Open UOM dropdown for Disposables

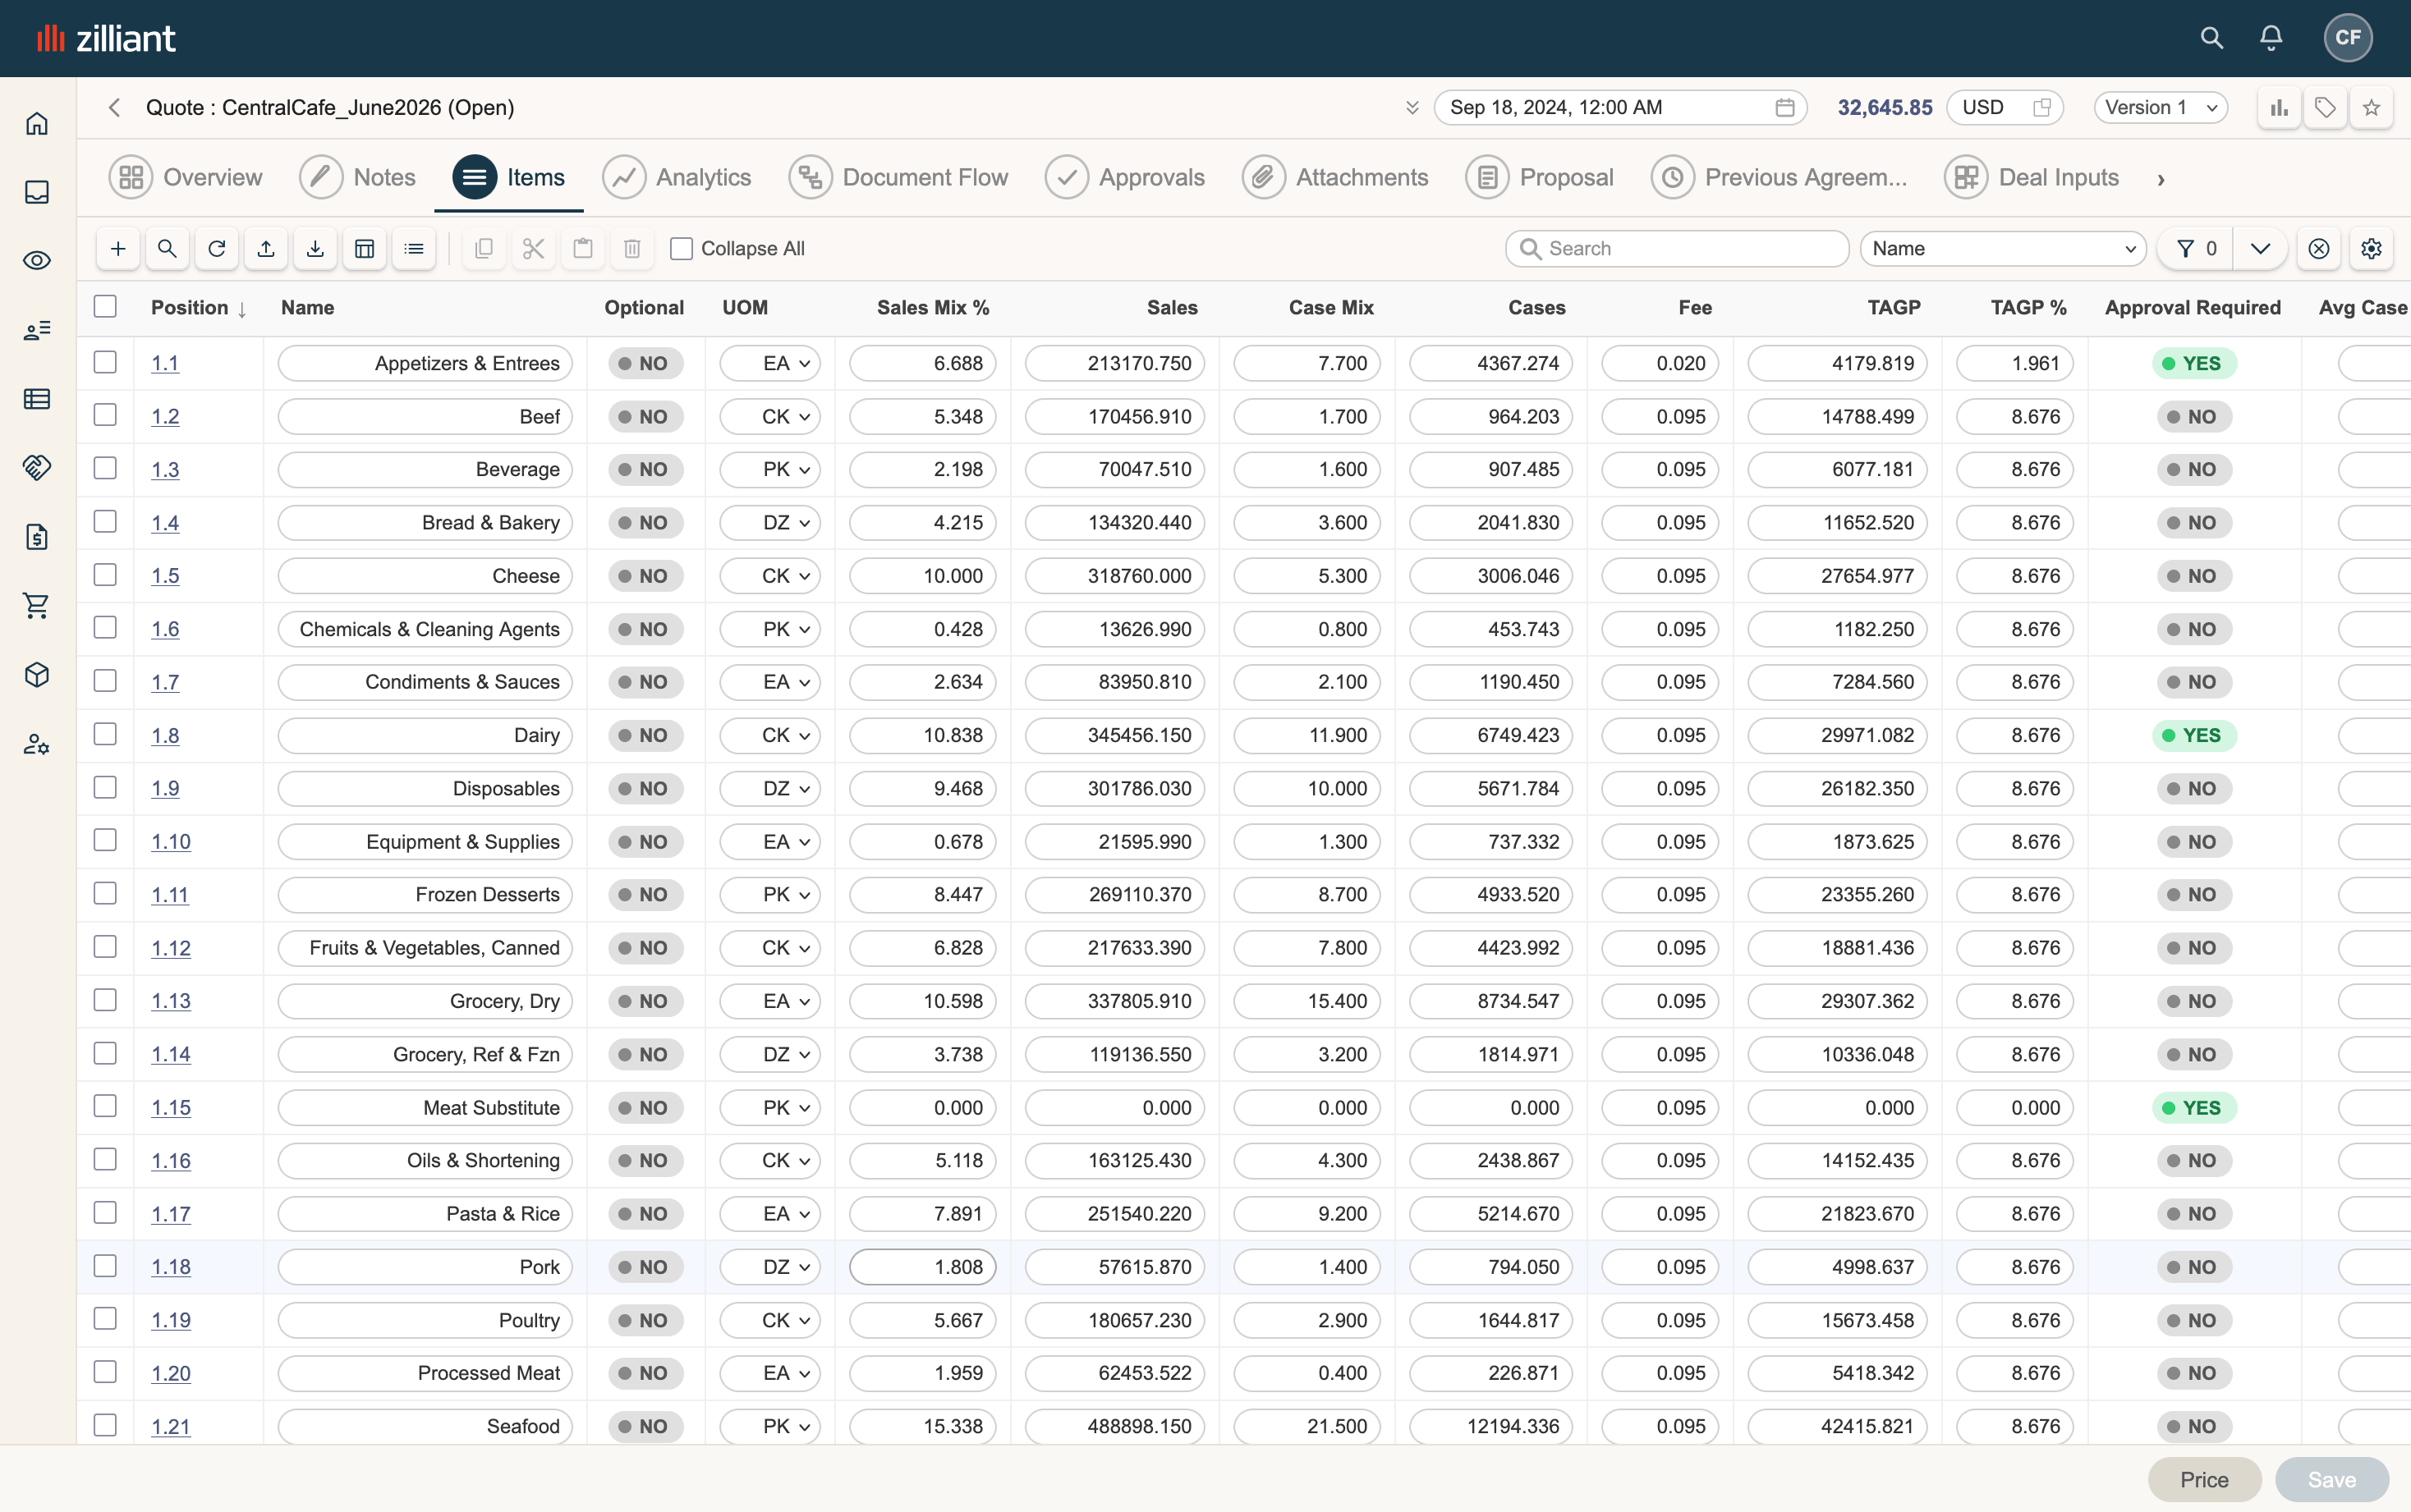click(770, 789)
